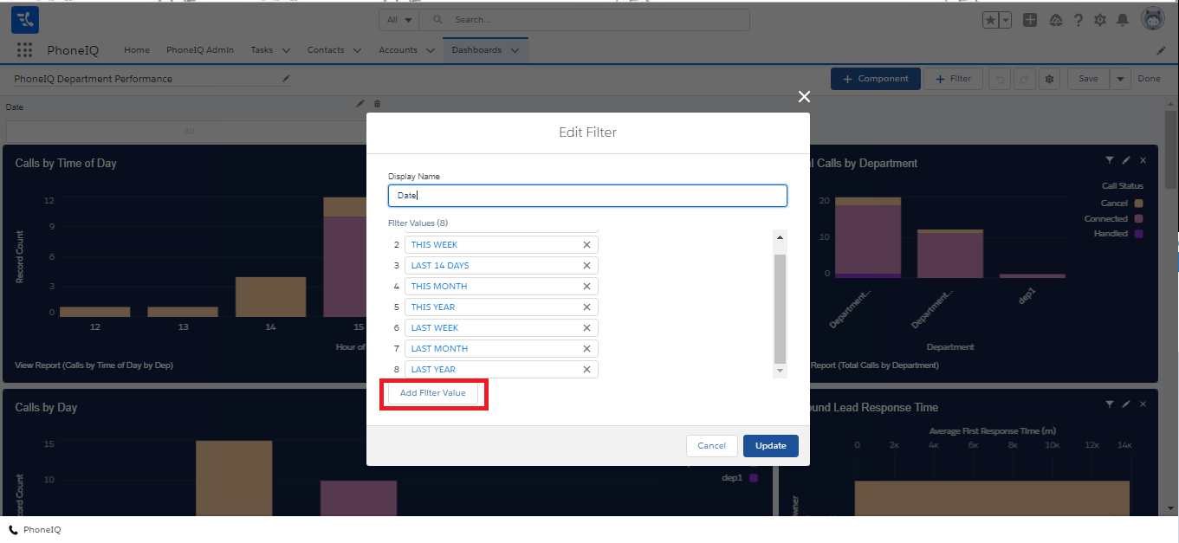Remove the THIS MONTH filter value

pos(586,287)
